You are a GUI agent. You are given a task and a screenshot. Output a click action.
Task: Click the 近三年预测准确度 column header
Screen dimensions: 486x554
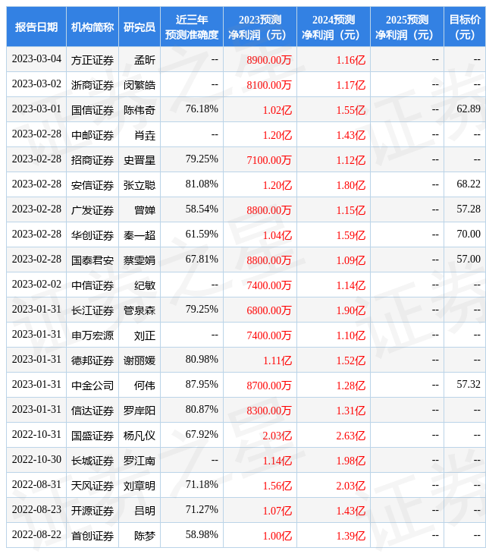tap(192, 27)
